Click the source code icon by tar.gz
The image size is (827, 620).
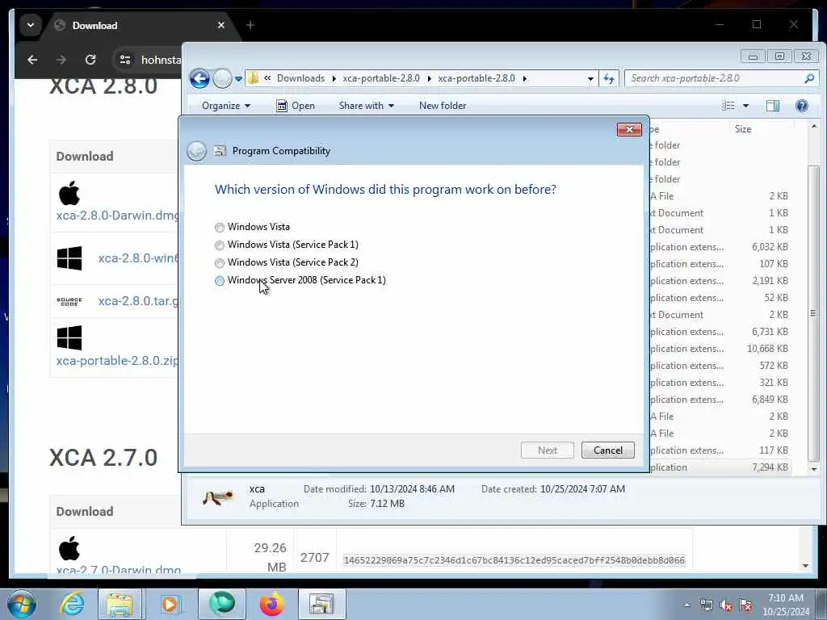[69, 301]
